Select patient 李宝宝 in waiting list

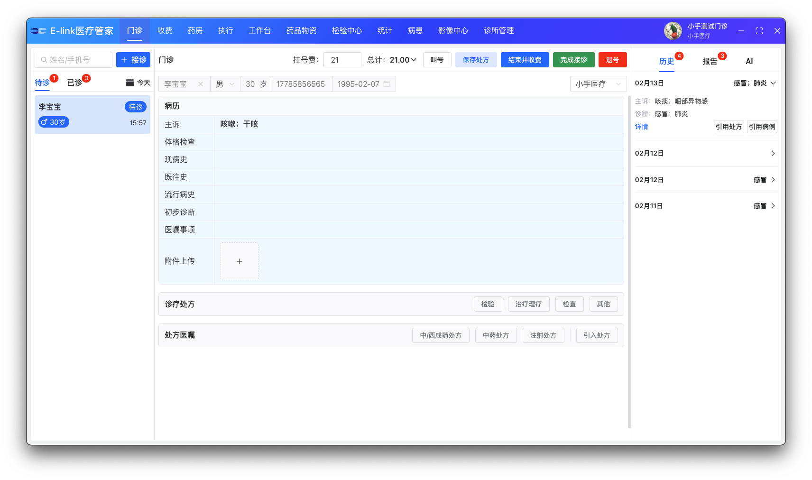(x=92, y=114)
